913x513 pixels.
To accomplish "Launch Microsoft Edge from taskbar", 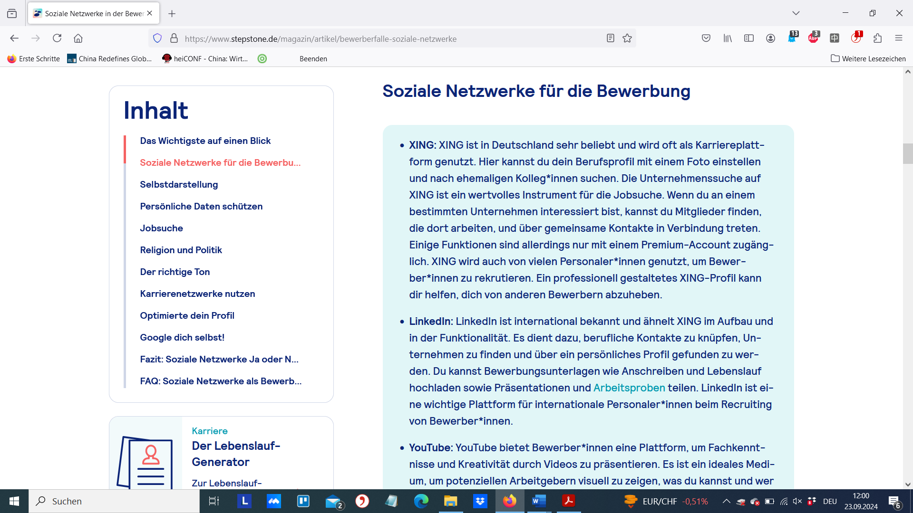I will point(421,501).
